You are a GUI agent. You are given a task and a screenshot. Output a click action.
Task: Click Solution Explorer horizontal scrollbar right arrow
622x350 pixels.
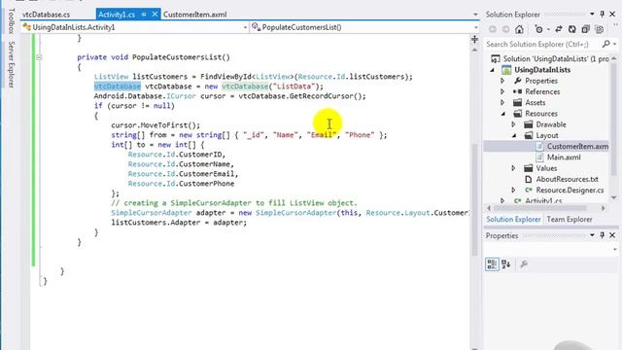[604, 208]
